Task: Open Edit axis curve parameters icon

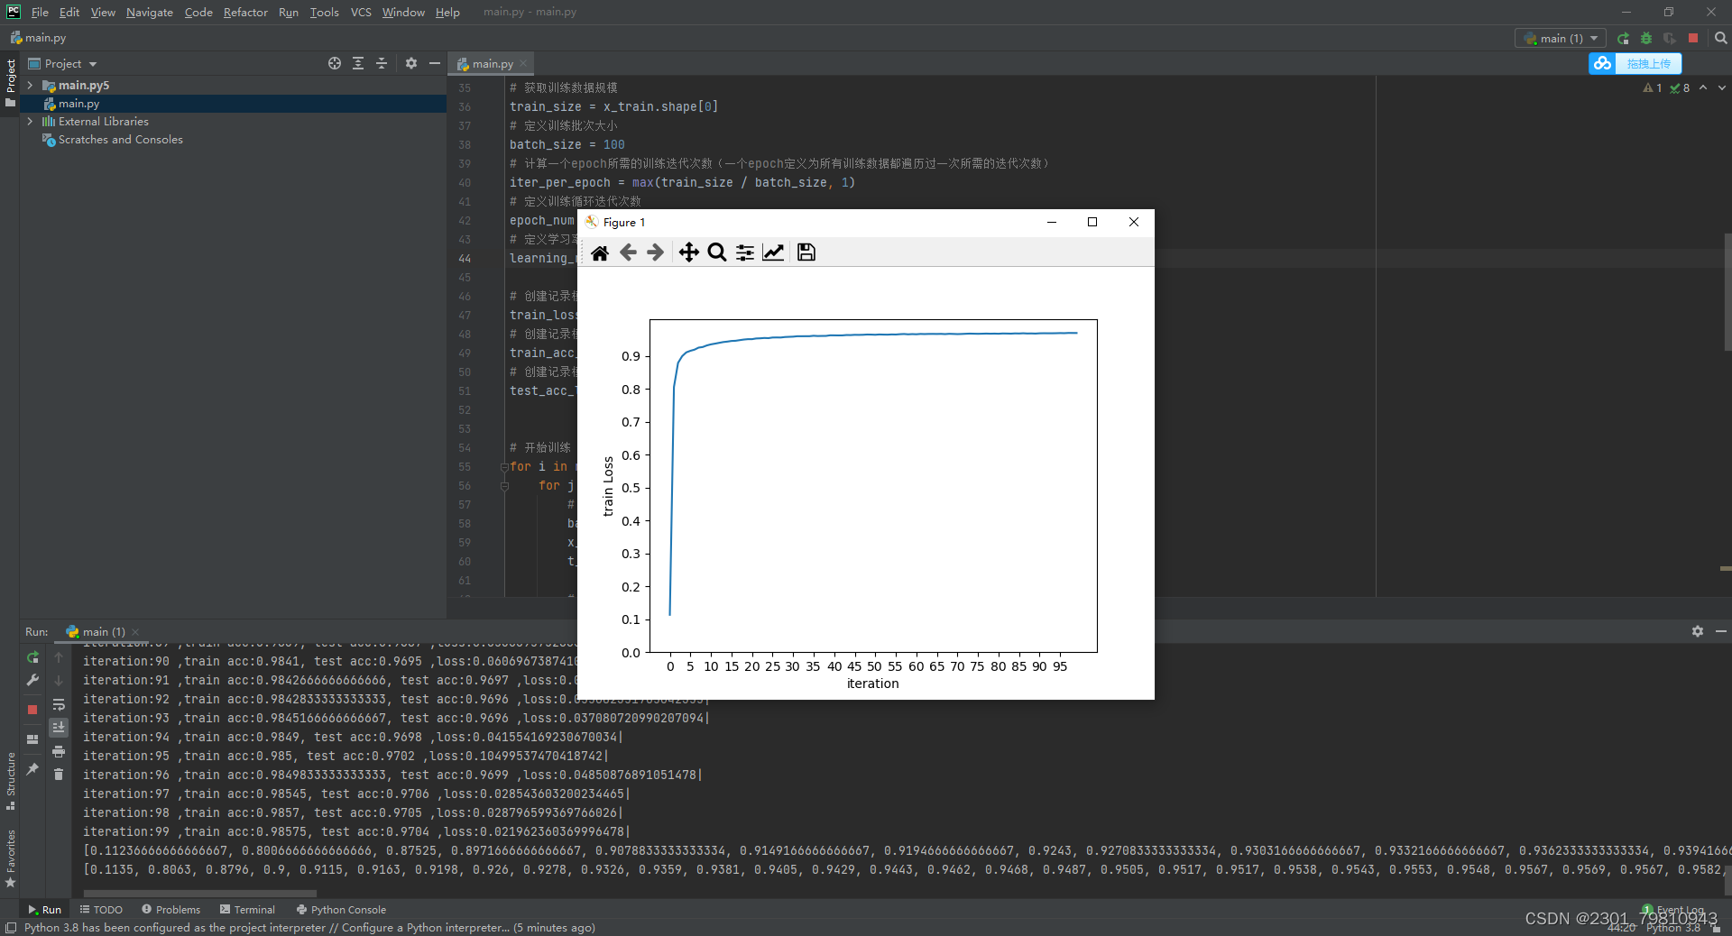Action: [773, 252]
